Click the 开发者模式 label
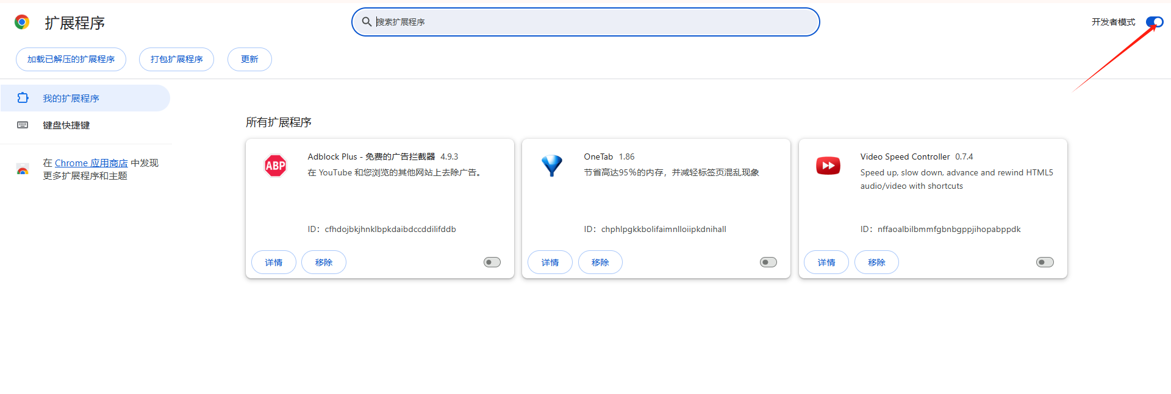1171x394 pixels. pos(1114,22)
